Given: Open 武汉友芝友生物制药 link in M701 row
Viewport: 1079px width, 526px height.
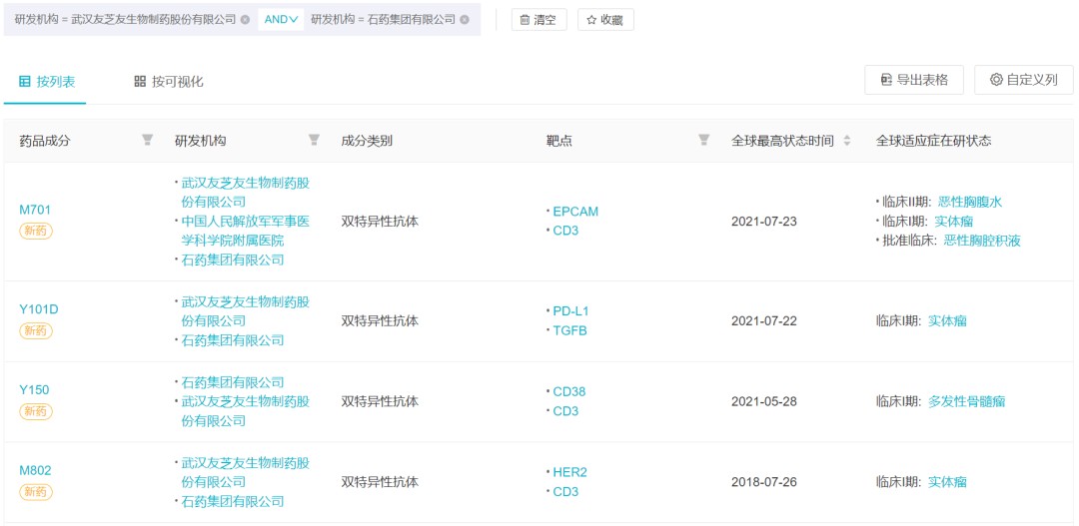Looking at the screenshot, I should point(245,193).
